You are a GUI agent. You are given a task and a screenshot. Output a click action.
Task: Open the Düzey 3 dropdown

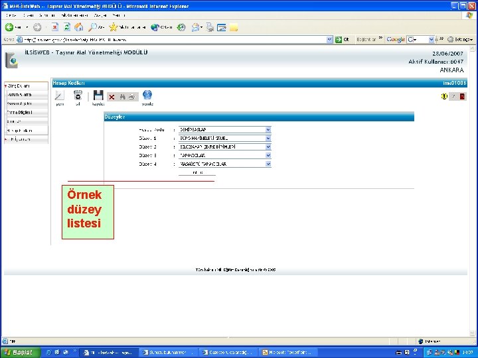click(x=268, y=155)
